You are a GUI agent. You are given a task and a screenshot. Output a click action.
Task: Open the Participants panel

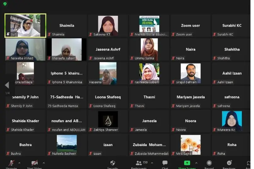coord(139,163)
